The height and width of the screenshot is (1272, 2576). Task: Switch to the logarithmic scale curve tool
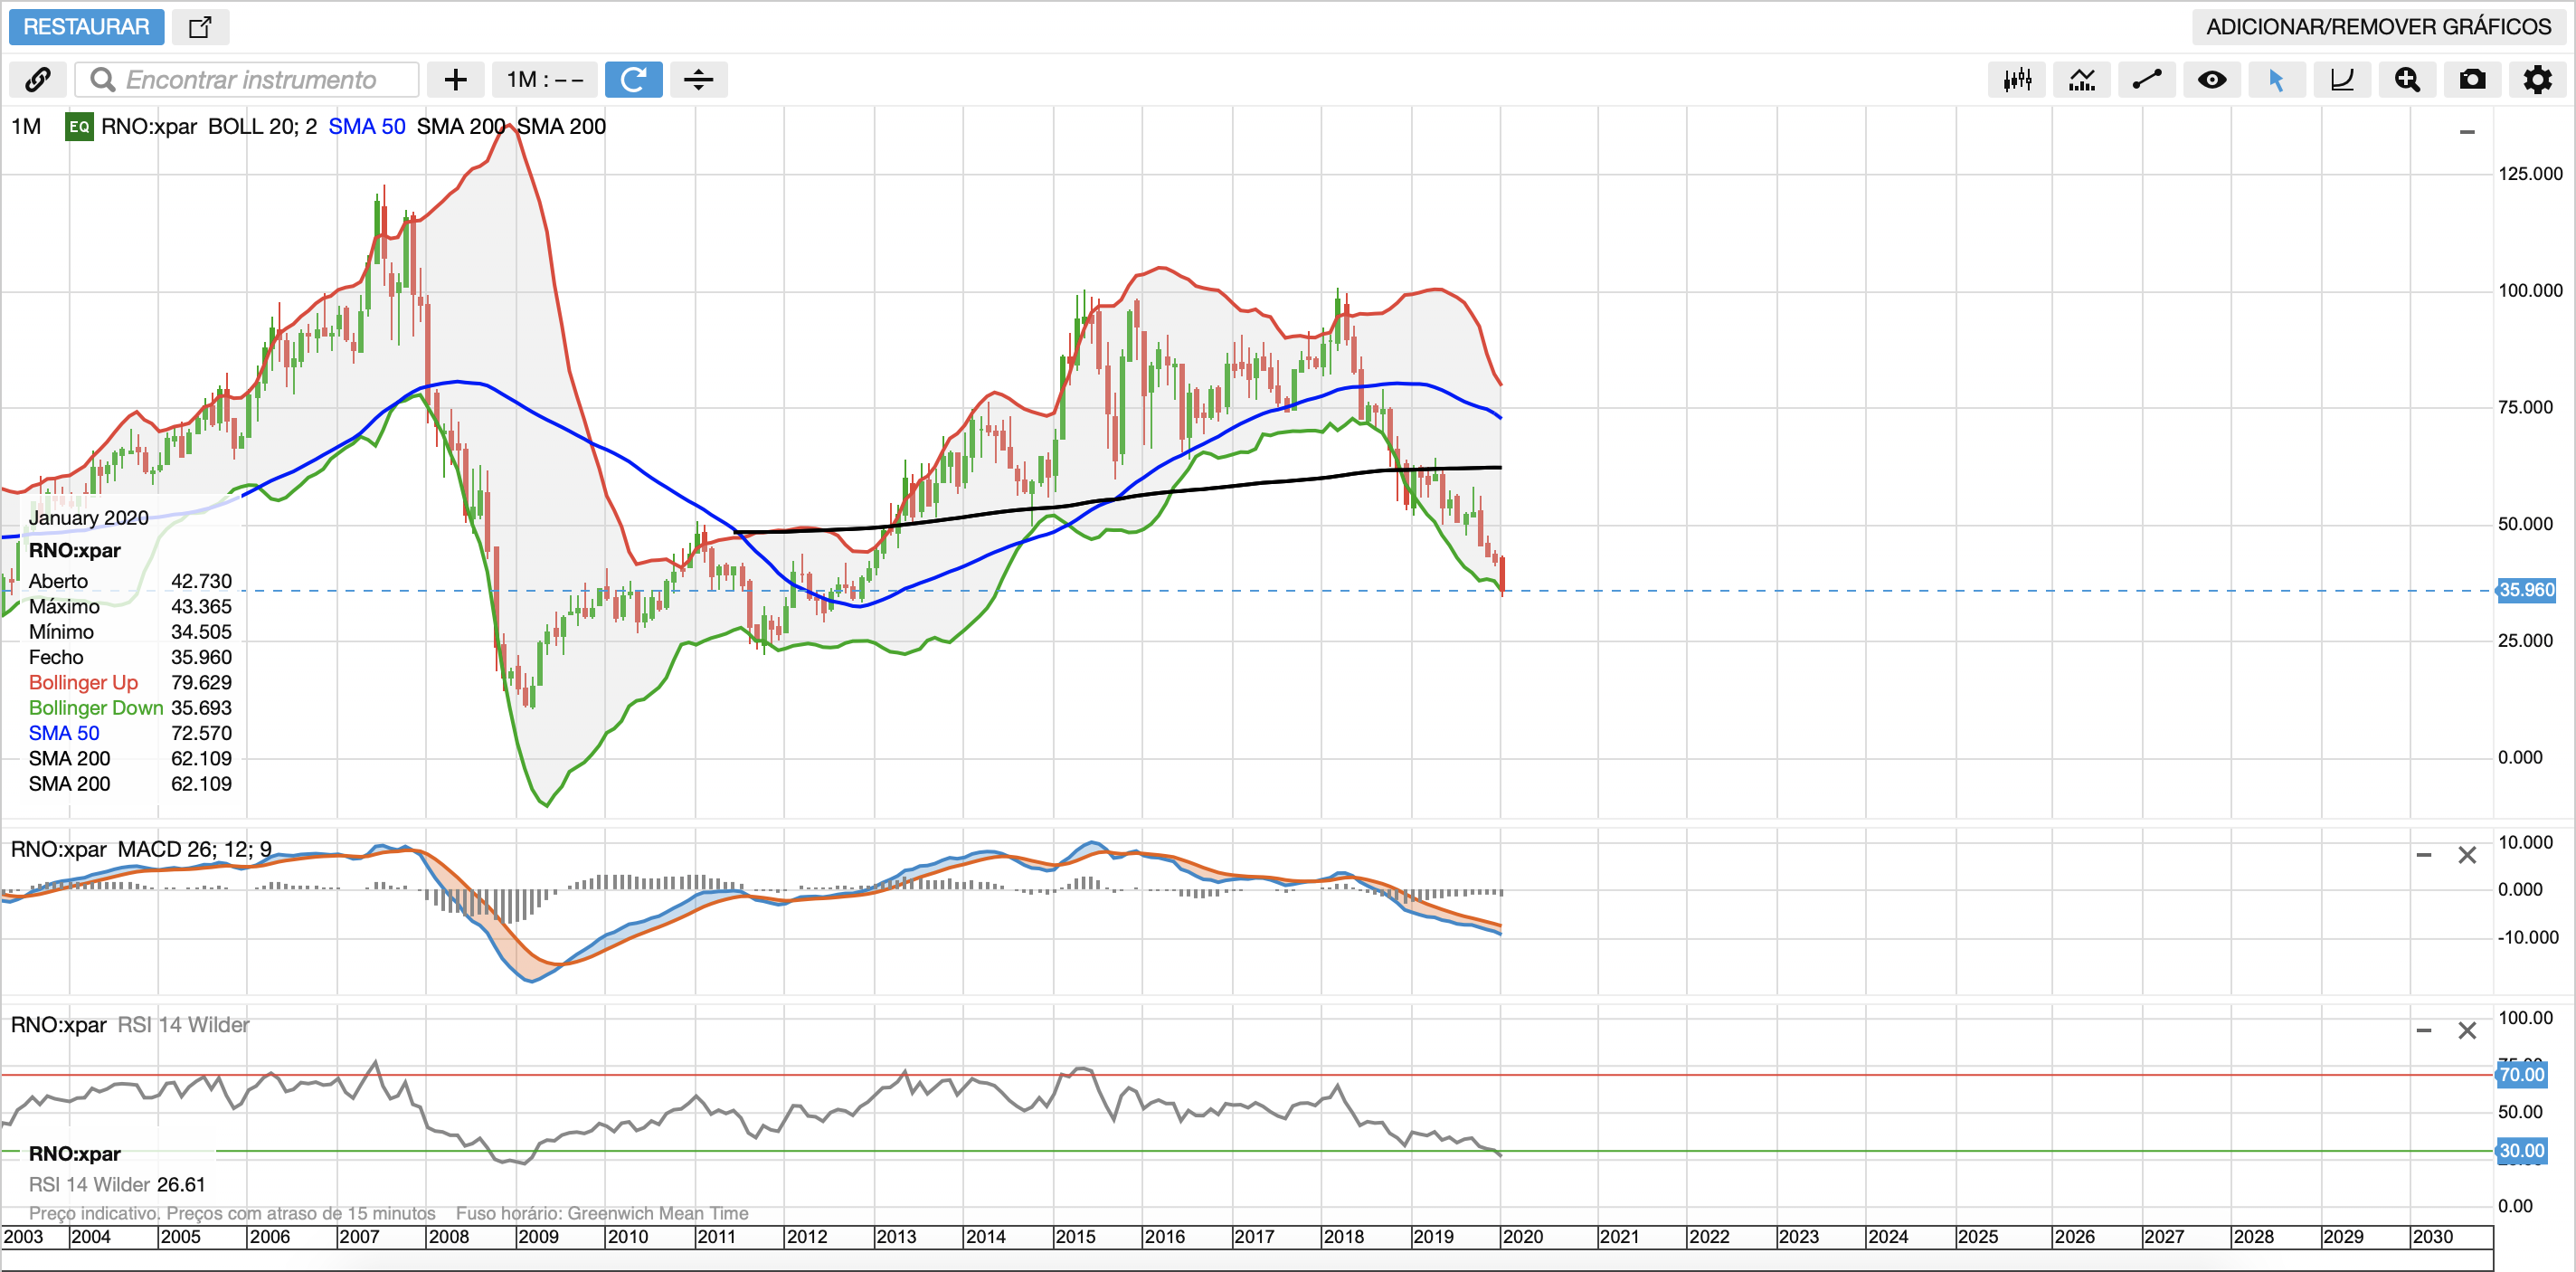coord(2341,80)
